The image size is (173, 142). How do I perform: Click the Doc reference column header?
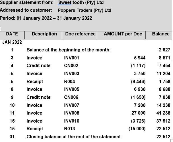(80, 34)
